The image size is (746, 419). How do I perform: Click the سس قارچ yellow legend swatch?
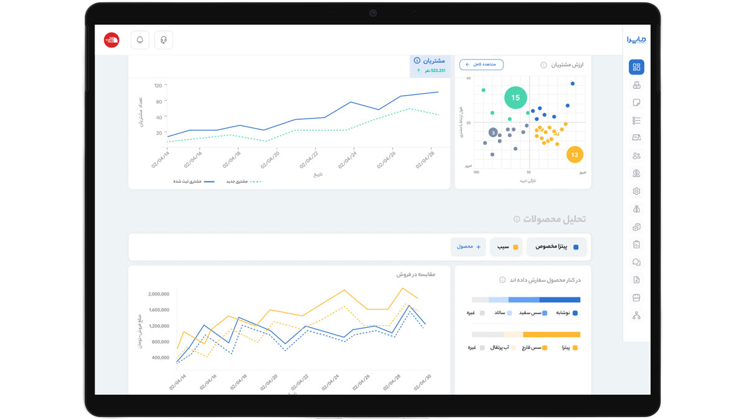(x=545, y=348)
